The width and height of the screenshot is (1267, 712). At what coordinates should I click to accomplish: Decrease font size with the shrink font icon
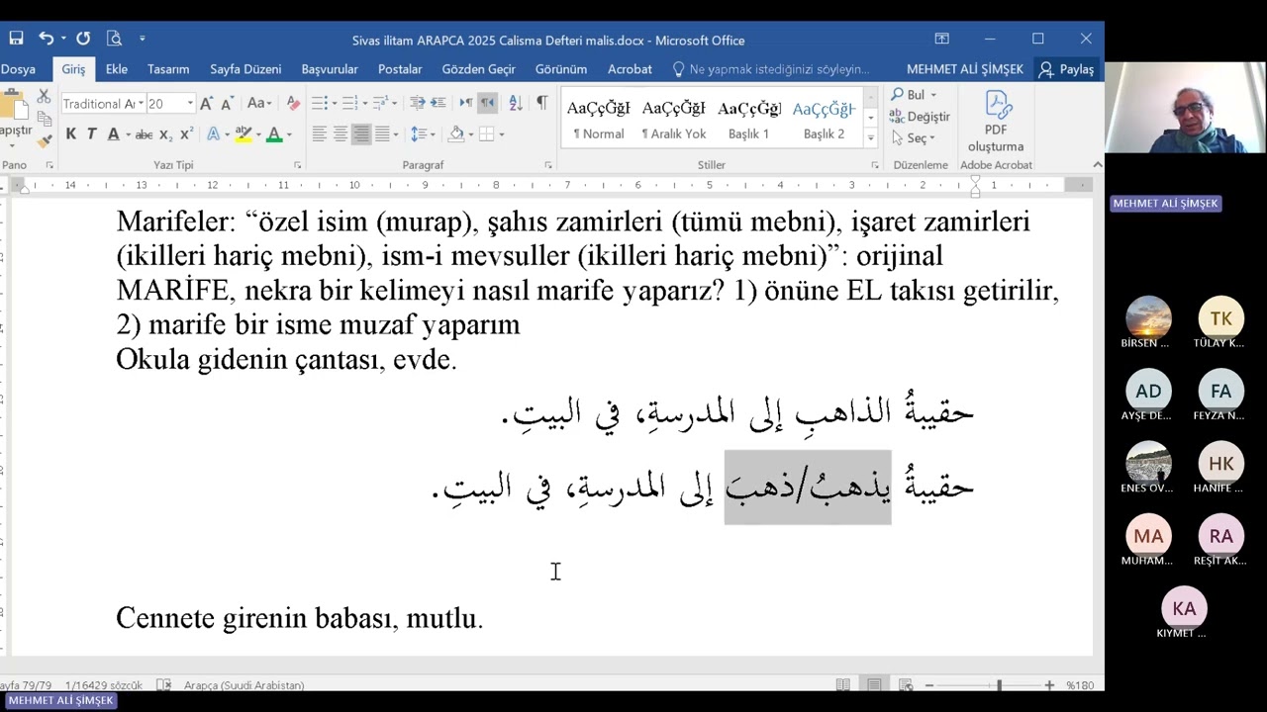[x=227, y=103]
